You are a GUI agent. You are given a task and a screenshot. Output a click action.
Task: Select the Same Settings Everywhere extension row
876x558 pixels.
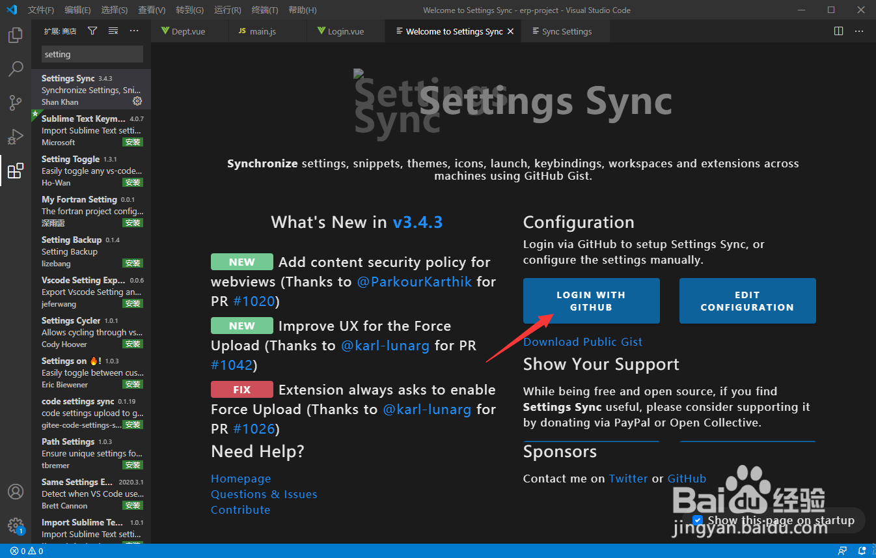tap(91, 494)
